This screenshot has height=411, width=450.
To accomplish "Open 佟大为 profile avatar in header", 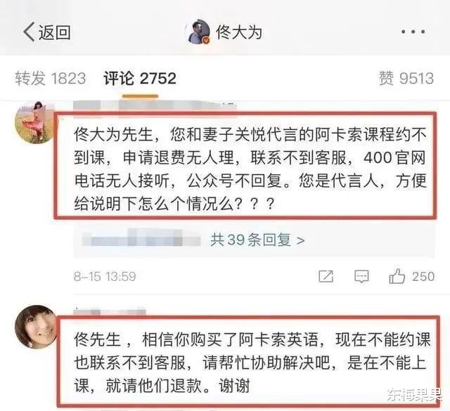I will point(198,32).
